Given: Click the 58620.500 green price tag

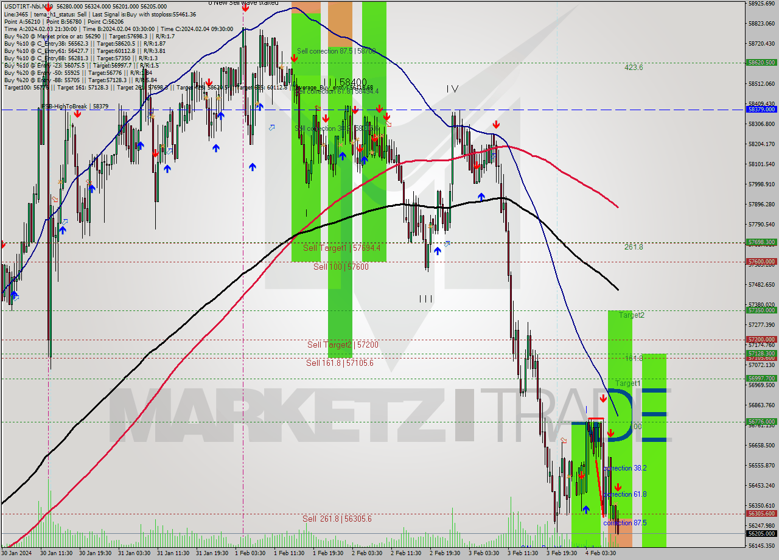Looking at the screenshot, I should pos(761,62).
